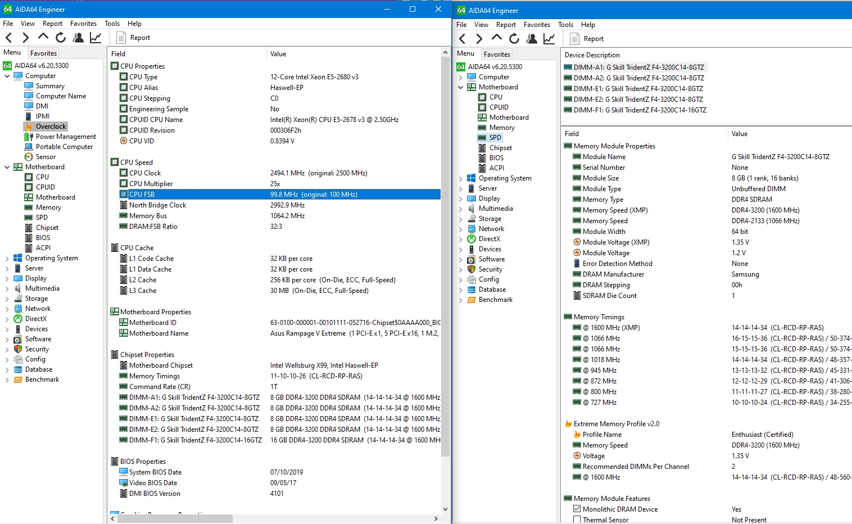Toggle the Monolithic DRAM Device checkbox
The width and height of the screenshot is (852, 524).
point(577,509)
